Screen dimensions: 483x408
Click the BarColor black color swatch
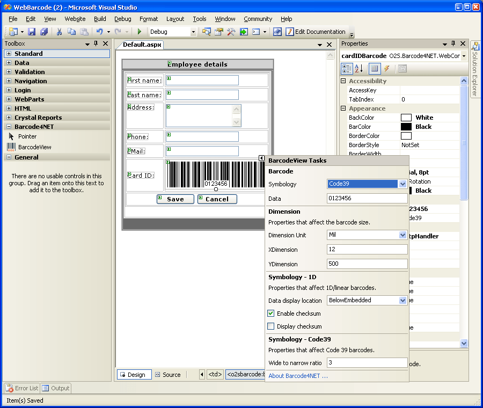click(x=406, y=127)
